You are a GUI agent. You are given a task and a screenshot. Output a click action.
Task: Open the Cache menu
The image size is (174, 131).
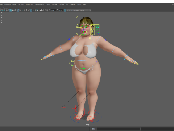pos(79,5)
